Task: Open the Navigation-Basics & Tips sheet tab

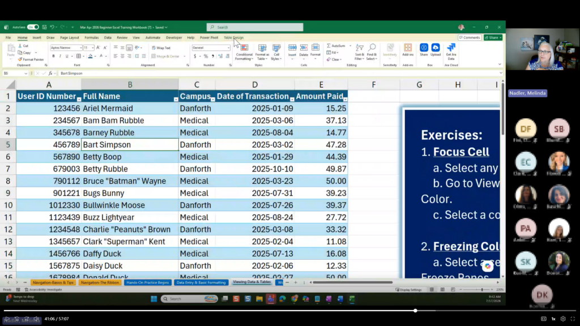Action: pyautogui.click(x=53, y=282)
